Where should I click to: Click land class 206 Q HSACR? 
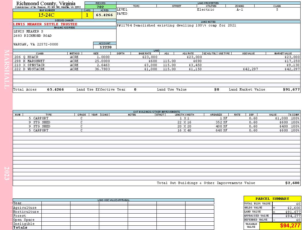click(x=26, y=57)
